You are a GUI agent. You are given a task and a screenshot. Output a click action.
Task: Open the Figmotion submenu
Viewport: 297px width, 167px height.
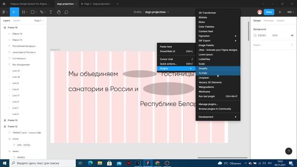coord(218,36)
